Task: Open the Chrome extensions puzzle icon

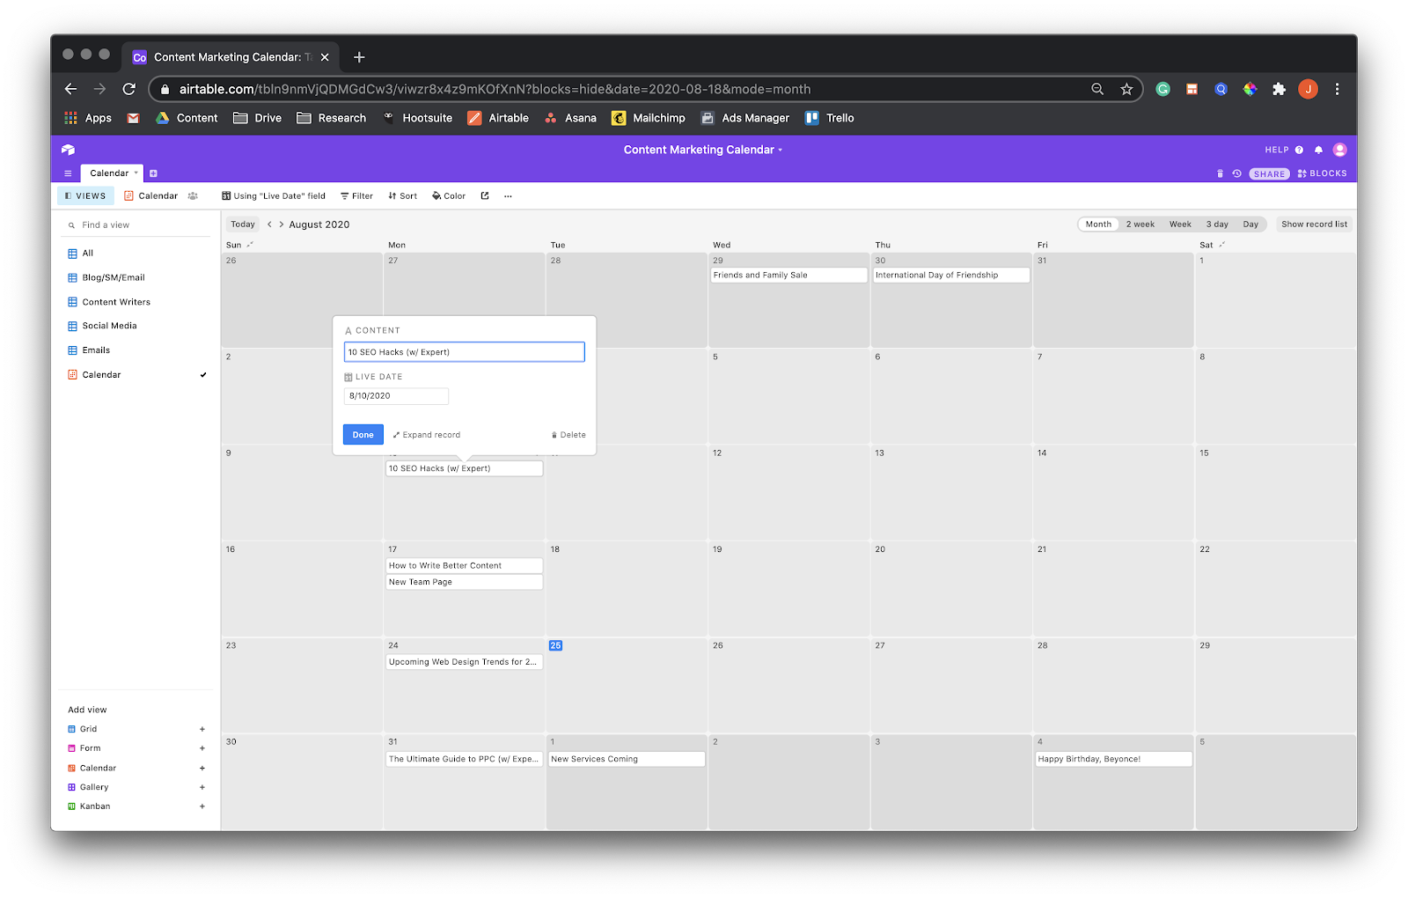Action: [x=1279, y=89]
